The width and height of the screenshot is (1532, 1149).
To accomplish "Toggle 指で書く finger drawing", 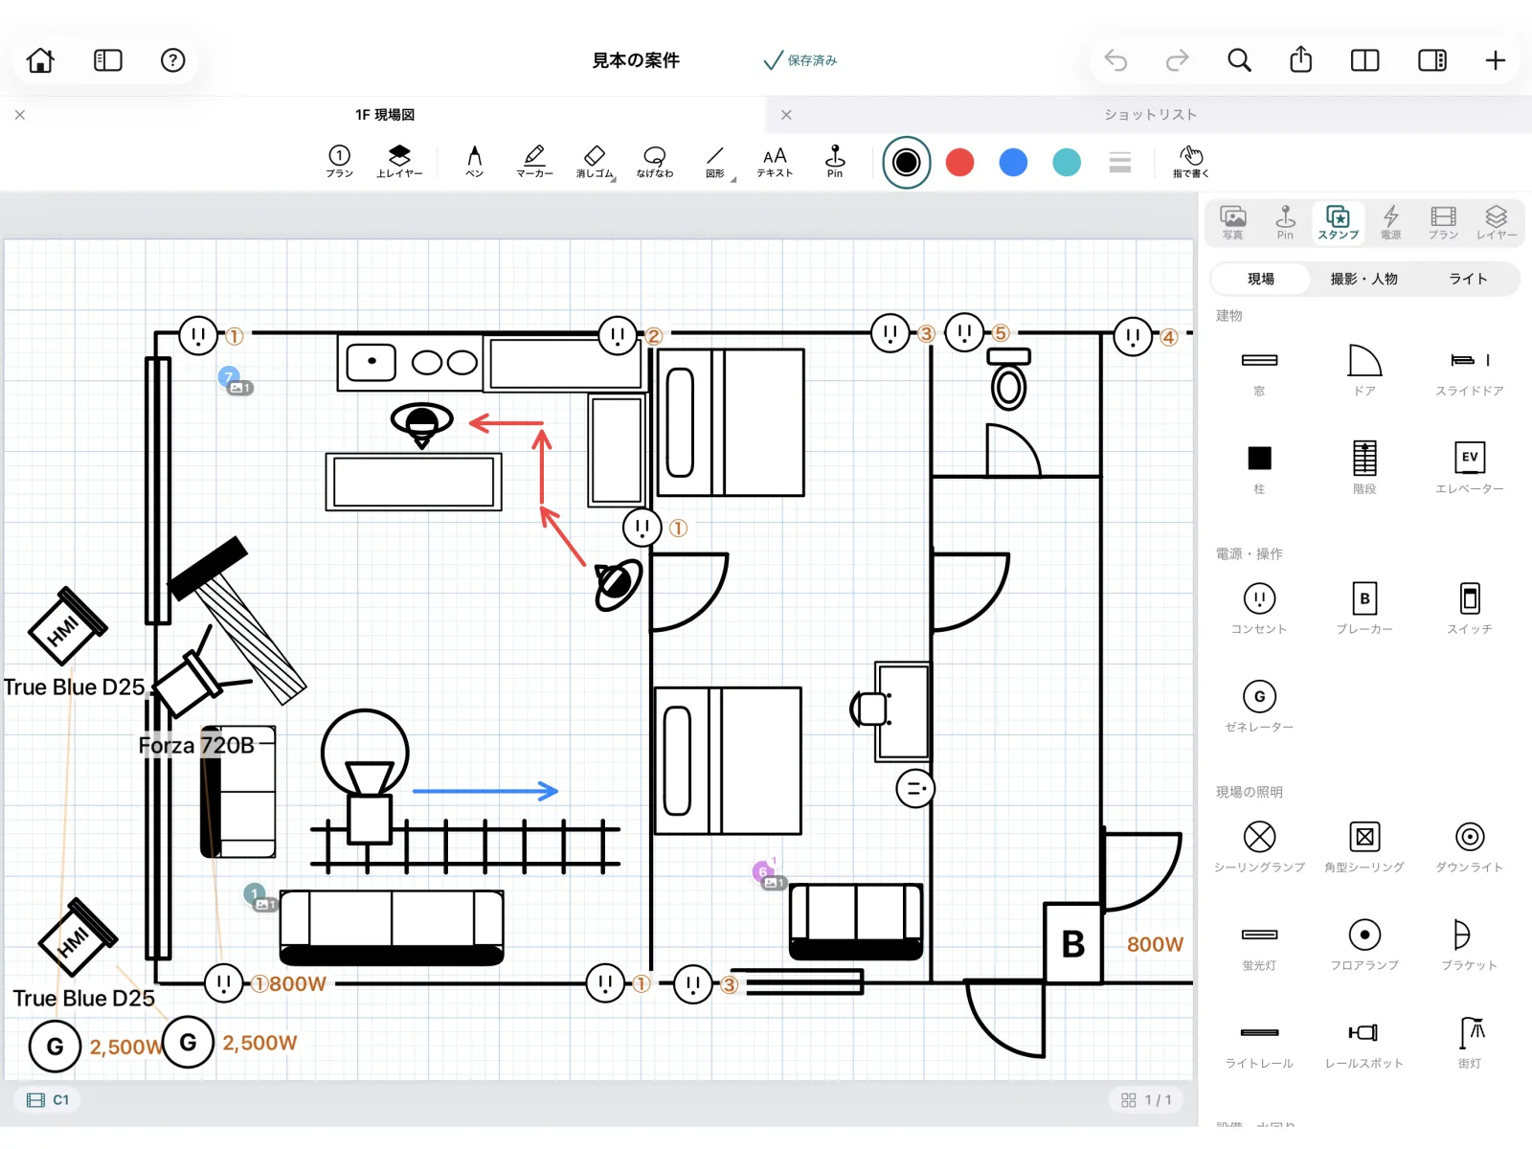I will [x=1191, y=161].
